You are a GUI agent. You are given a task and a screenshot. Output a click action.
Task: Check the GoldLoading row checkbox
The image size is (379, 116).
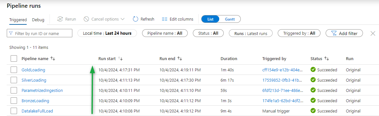tap(14, 70)
